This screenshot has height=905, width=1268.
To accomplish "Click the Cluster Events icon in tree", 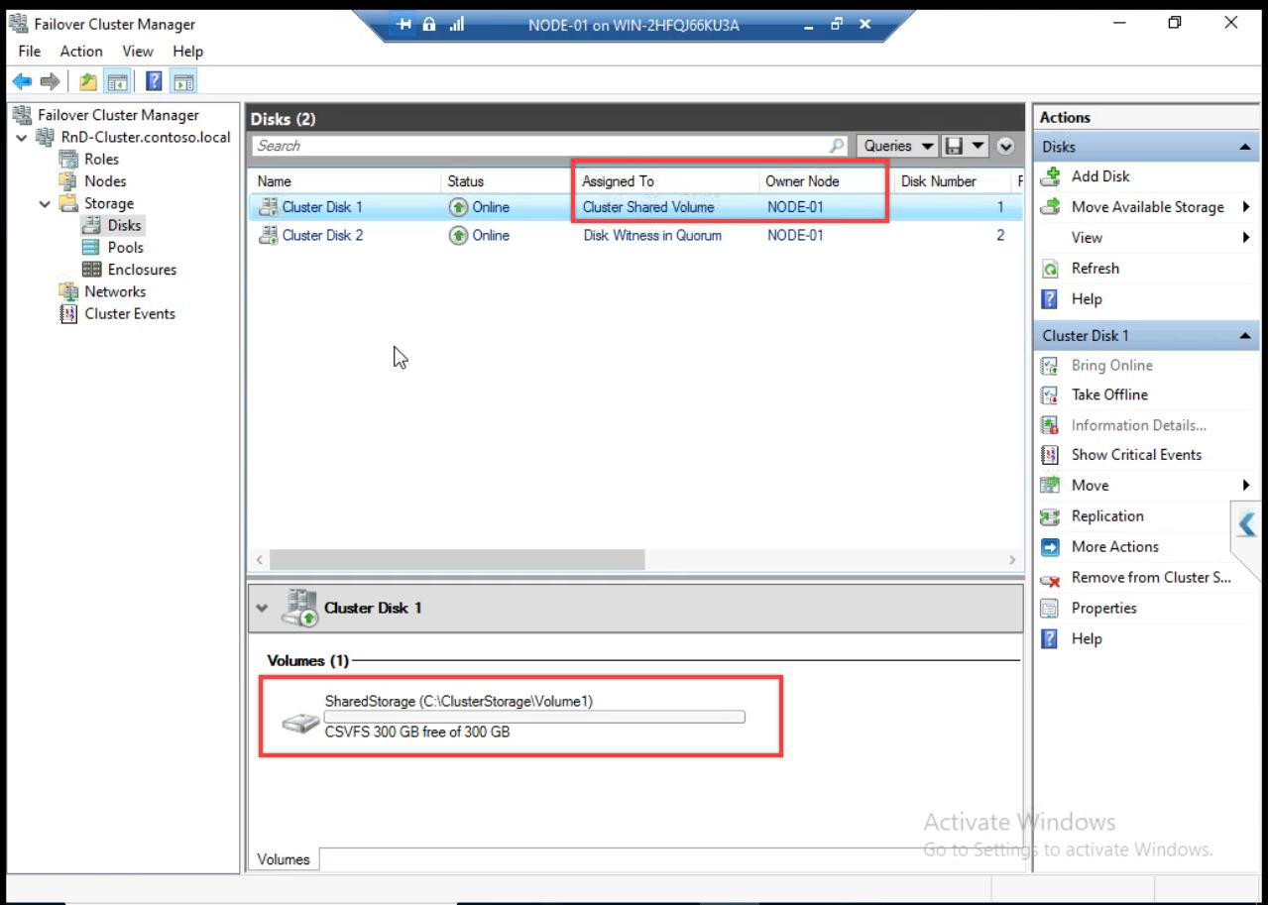I will pyautogui.click(x=68, y=314).
